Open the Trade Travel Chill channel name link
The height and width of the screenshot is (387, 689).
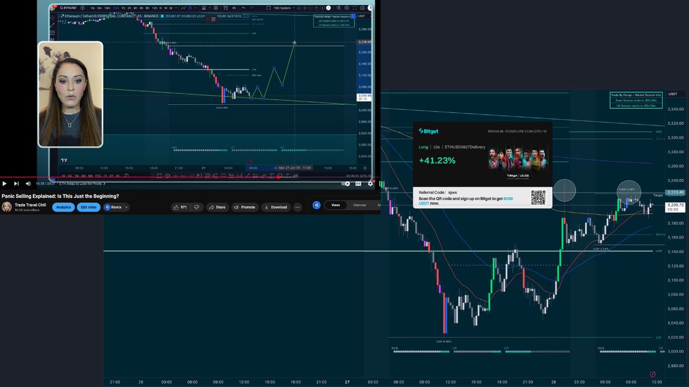click(x=30, y=205)
